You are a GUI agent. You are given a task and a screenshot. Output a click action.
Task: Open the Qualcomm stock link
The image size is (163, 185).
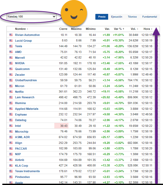[22, 69]
